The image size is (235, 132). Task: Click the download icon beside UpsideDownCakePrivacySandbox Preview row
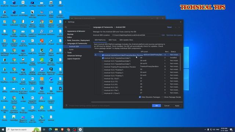tap(95, 55)
